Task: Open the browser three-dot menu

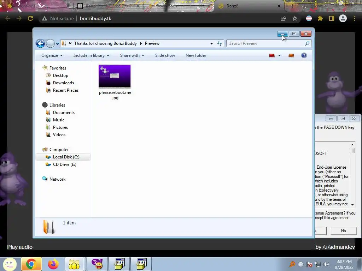Action: point(354,18)
